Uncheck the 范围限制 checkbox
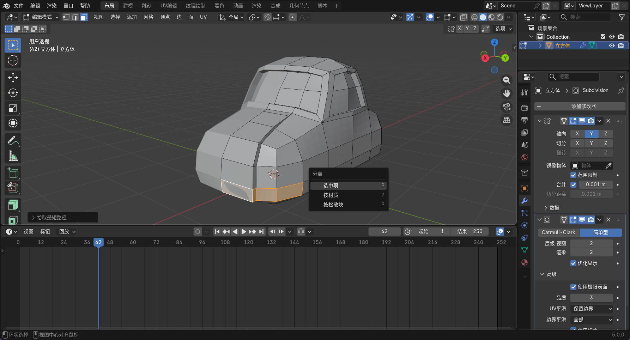This screenshot has height=340, width=630. click(574, 175)
